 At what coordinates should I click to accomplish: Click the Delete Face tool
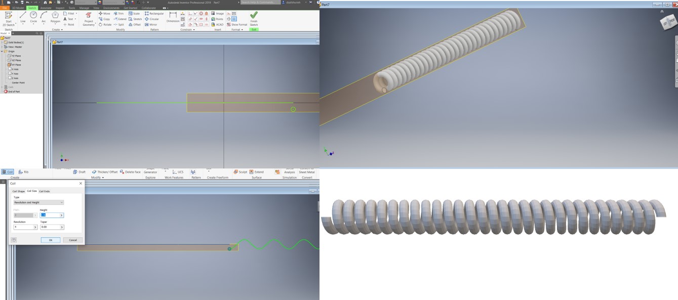point(130,172)
